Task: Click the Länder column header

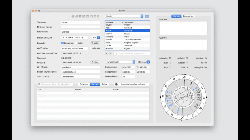Action: point(93,90)
